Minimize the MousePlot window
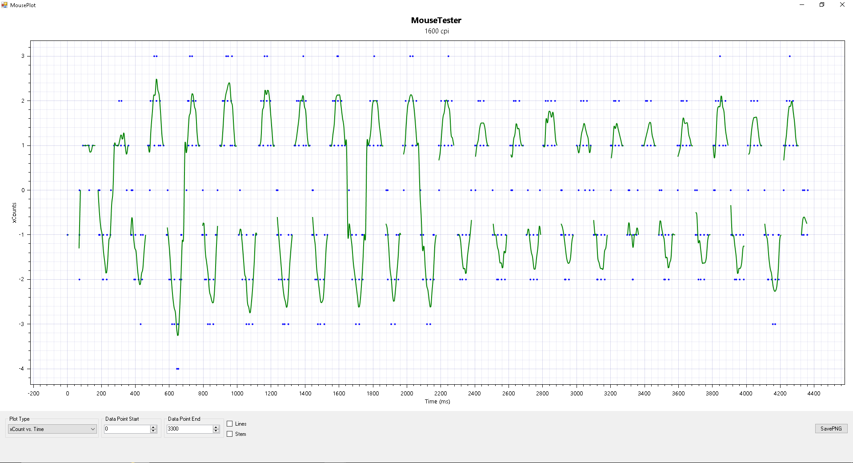The image size is (853, 463). (802, 5)
